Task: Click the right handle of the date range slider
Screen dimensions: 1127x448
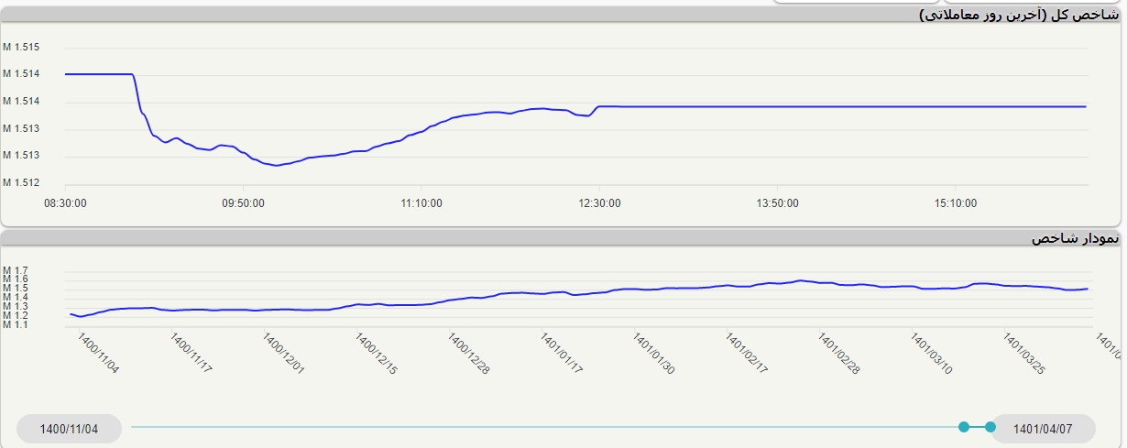Action: click(990, 427)
